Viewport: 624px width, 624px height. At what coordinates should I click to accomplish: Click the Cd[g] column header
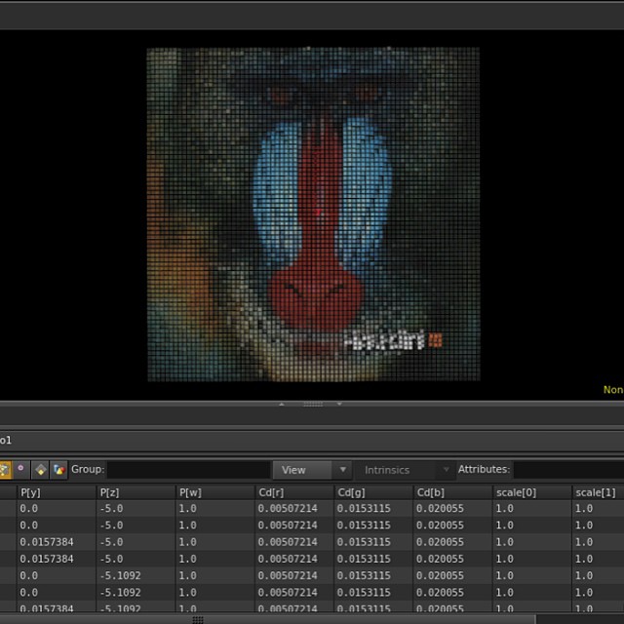372,492
